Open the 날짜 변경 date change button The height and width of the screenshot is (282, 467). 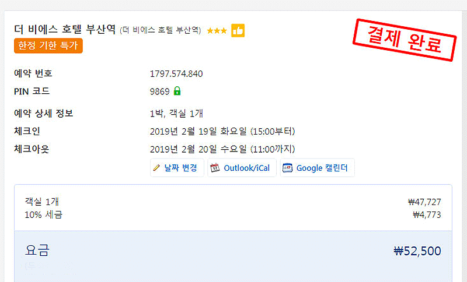(177, 168)
